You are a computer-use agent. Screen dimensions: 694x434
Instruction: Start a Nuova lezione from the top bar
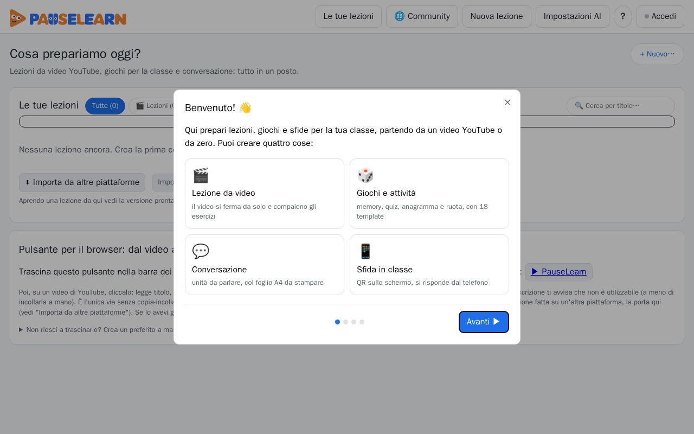(x=497, y=16)
